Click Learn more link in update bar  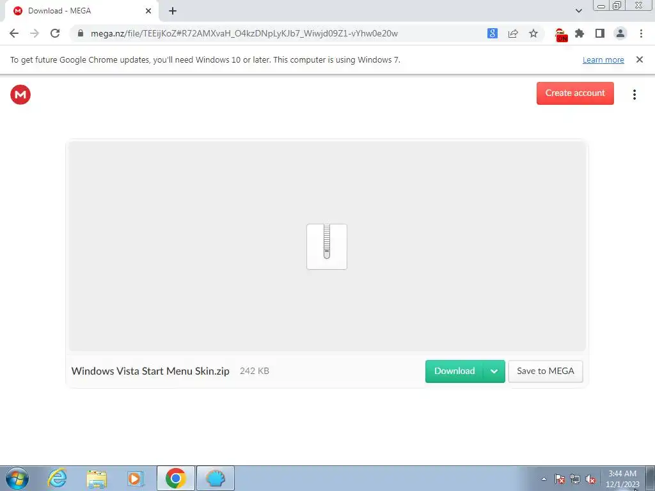point(603,59)
